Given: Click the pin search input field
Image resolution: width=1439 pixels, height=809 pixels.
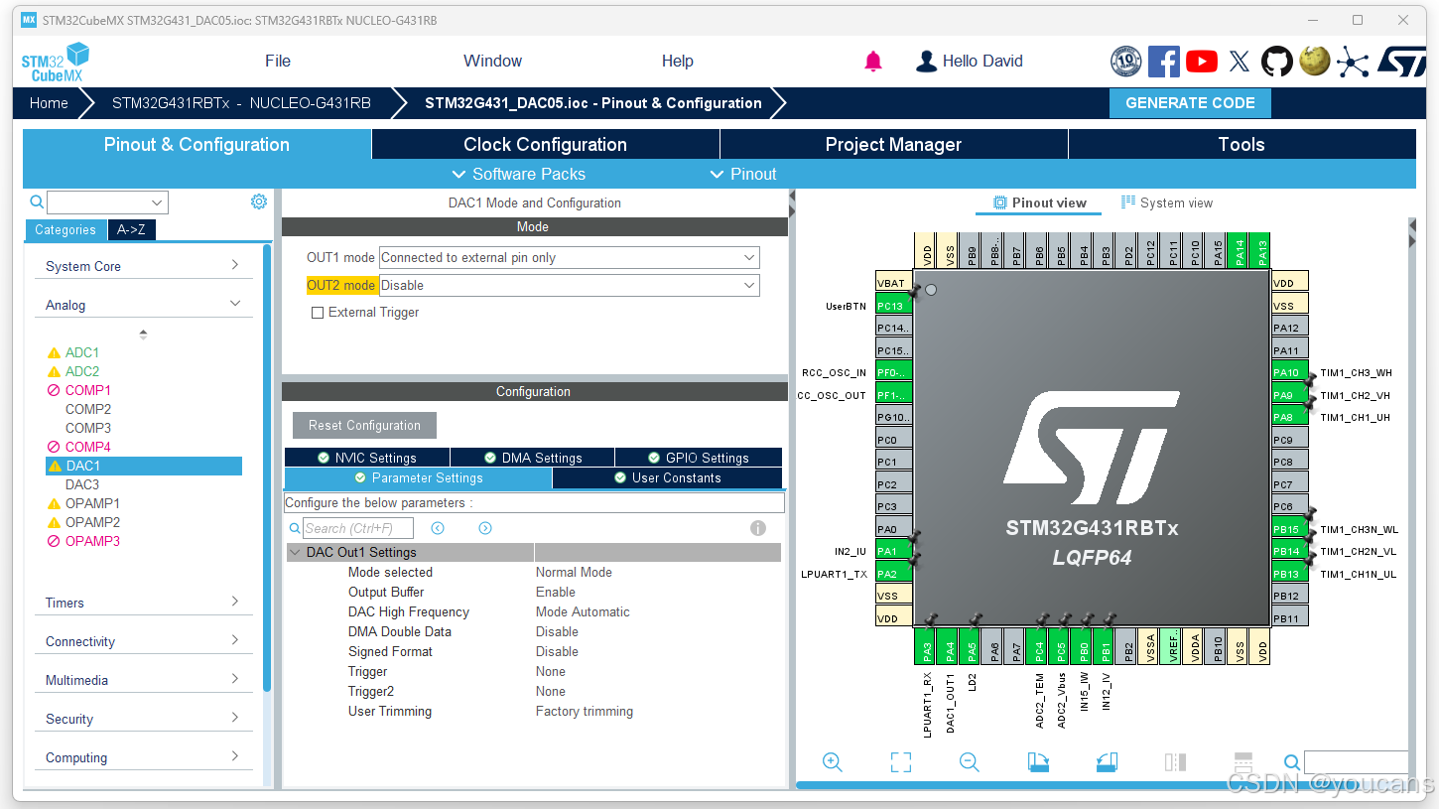Looking at the screenshot, I should 1356,762.
